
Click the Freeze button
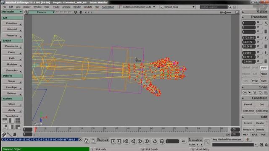[x=248, y=123]
